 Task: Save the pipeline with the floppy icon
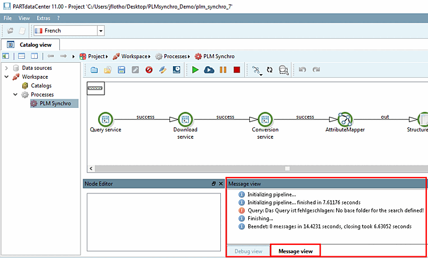pos(122,70)
